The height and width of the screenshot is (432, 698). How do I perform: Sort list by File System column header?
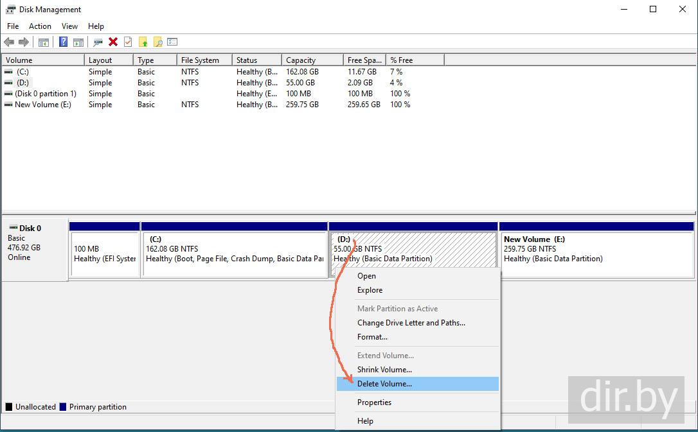click(200, 60)
